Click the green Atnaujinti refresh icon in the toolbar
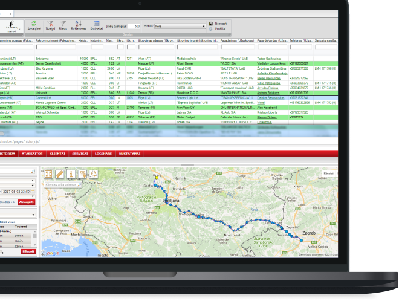This screenshot has height=301, width=399. pos(34,24)
